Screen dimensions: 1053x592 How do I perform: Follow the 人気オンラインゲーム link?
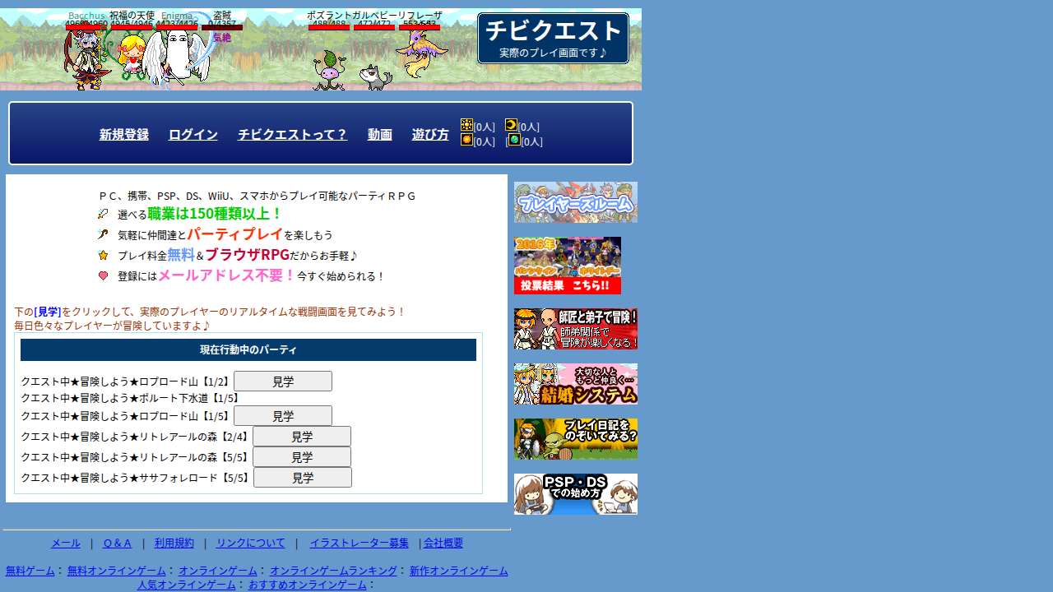point(187,585)
